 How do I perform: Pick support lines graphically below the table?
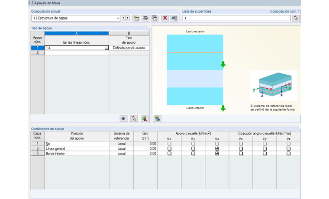tap(134, 119)
